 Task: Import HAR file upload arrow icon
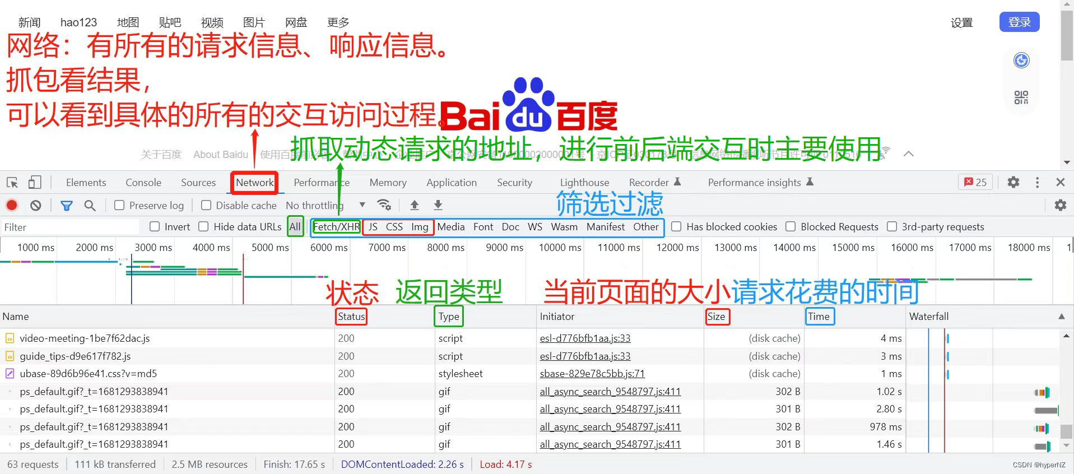point(415,205)
